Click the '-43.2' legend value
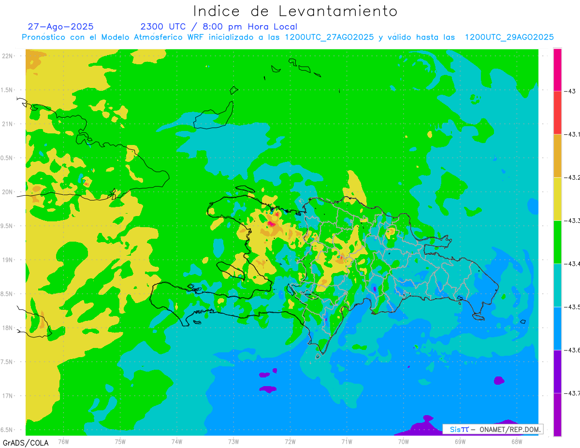The width and height of the screenshot is (580, 448). point(572,177)
